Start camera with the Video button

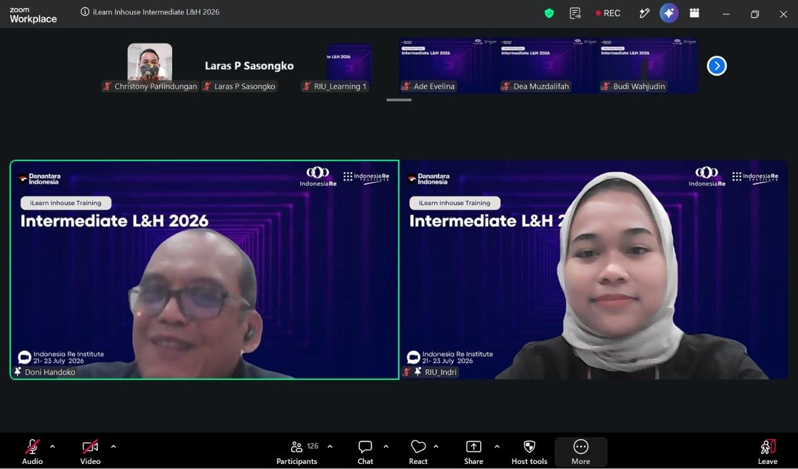90,452
